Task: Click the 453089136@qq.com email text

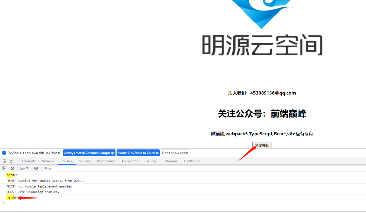Action: [273, 93]
